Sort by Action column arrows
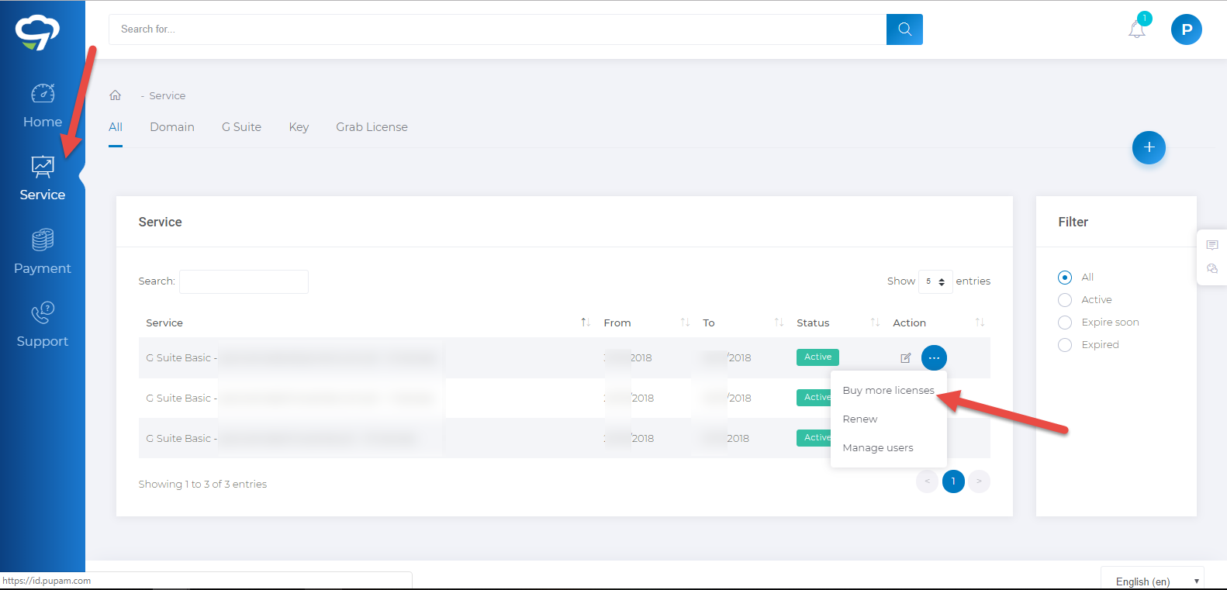The height and width of the screenshot is (590, 1227). pyautogui.click(x=980, y=323)
